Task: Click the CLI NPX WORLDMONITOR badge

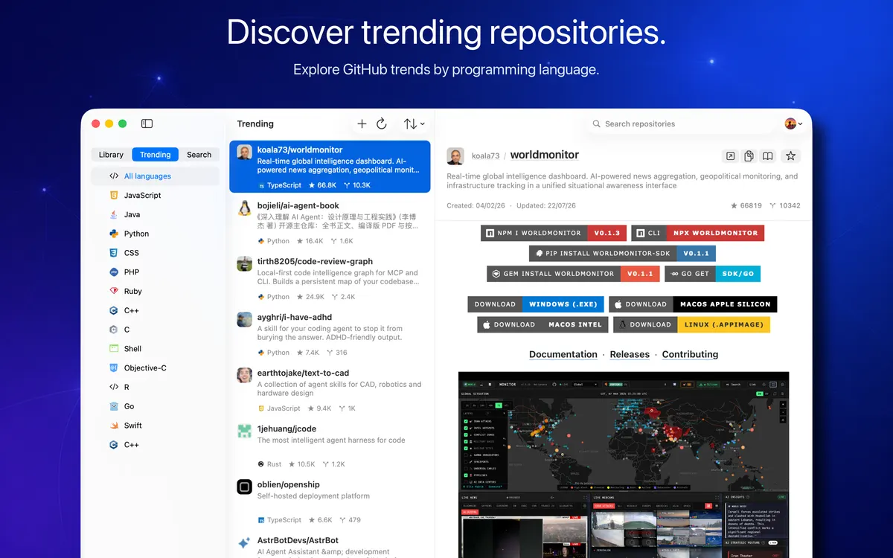Action: (697, 233)
